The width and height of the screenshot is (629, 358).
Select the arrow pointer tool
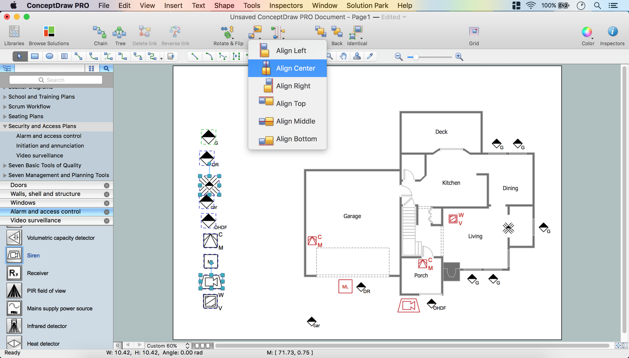[x=20, y=56]
